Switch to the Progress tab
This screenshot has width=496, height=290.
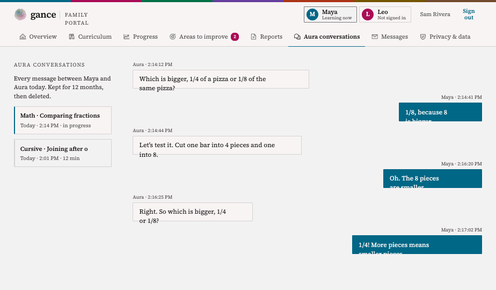(x=141, y=37)
